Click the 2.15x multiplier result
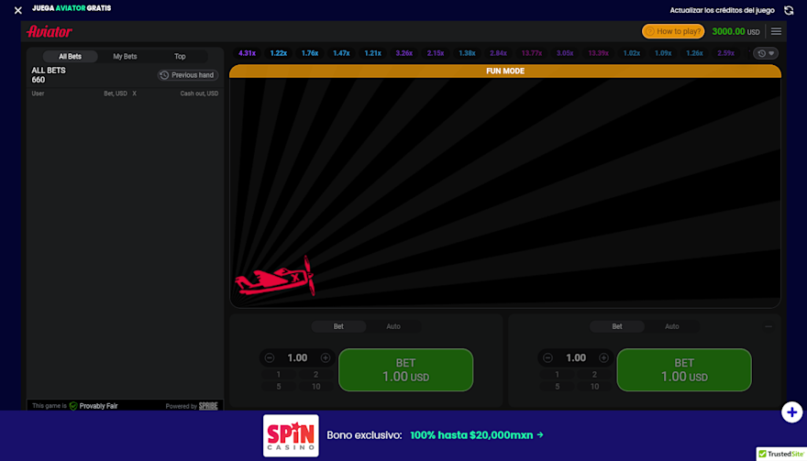This screenshot has height=461, width=807. [x=436, y=53]
